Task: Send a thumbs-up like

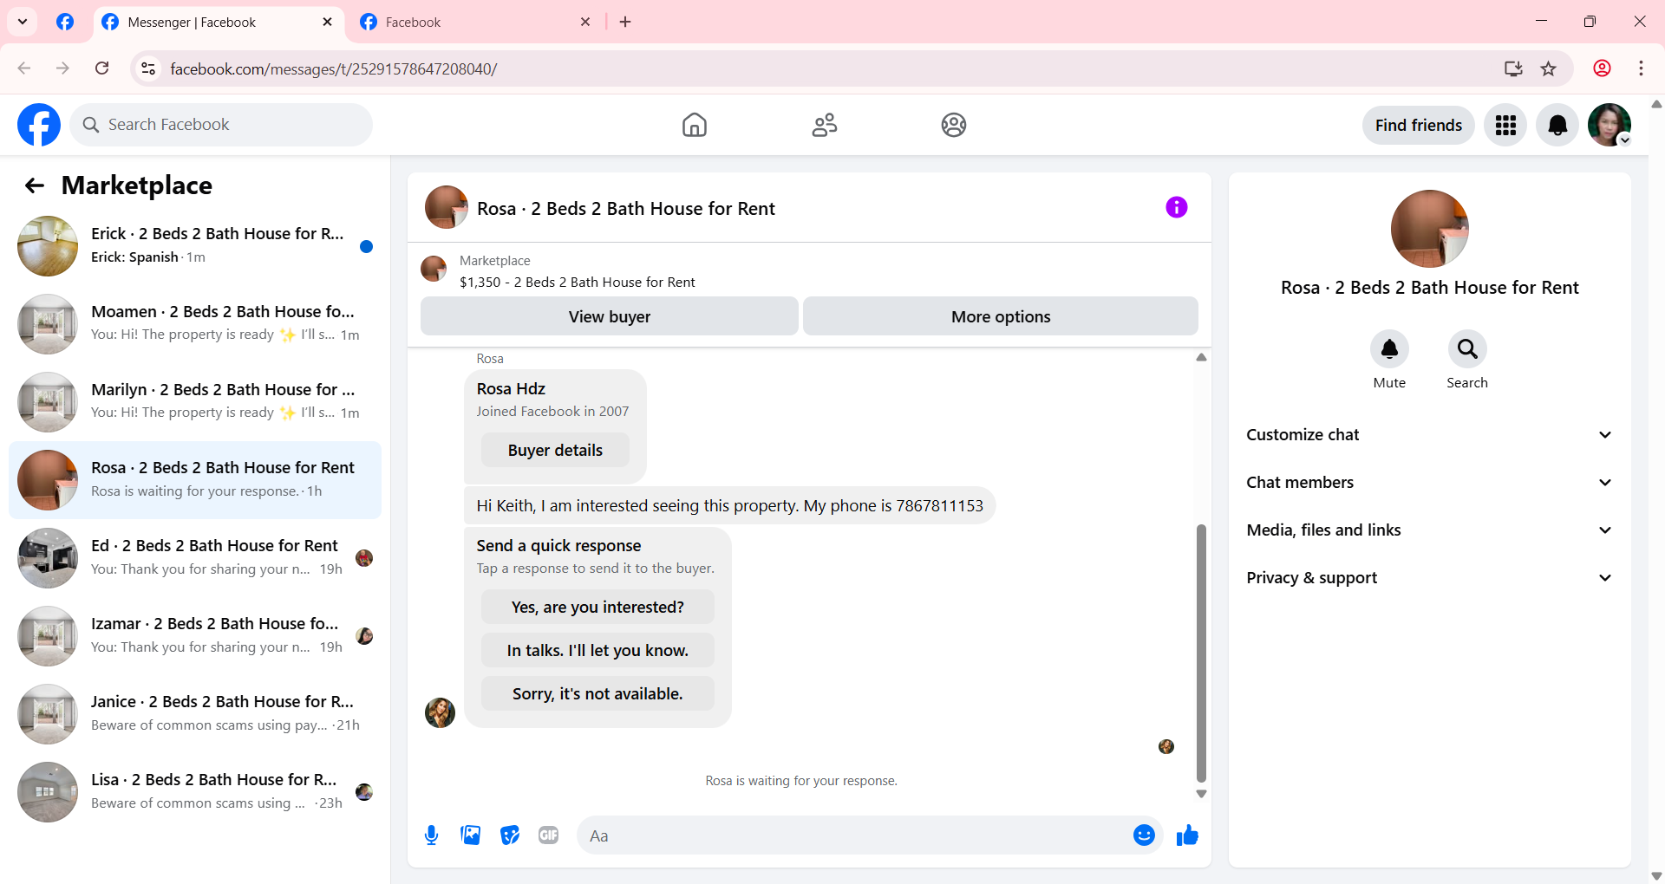Action: tap(1187, 835)
